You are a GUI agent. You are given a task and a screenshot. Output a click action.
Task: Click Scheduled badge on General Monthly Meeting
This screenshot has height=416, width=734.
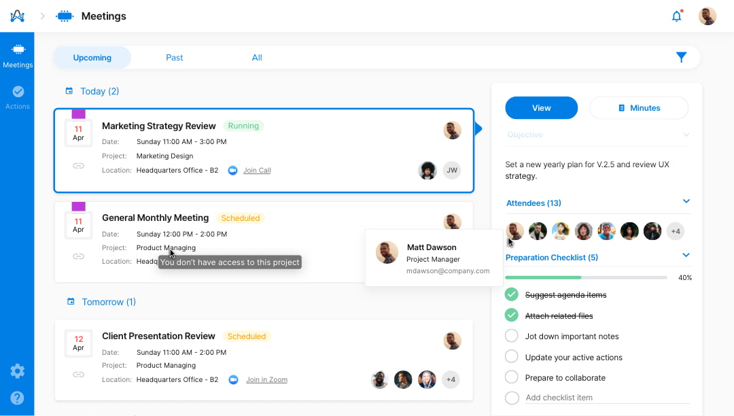tap(240, 218)
